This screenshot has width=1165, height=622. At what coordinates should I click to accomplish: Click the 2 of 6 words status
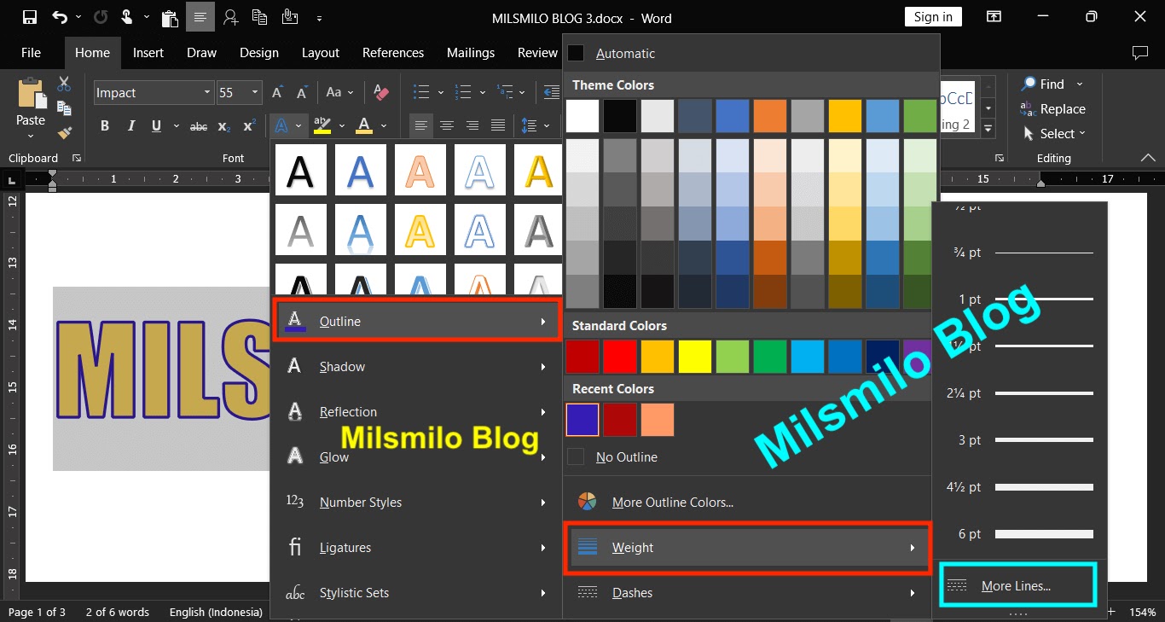click(117, 612)
